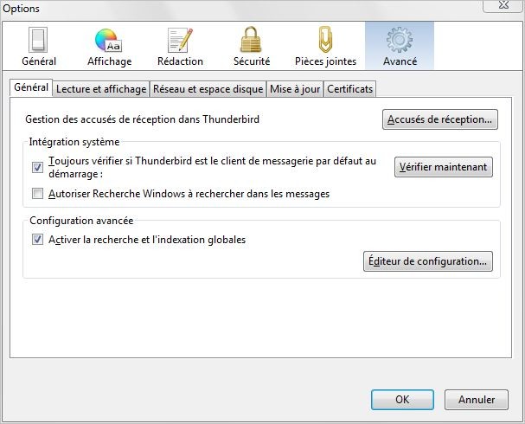
Task: Enable Autoriser Recherche Windows checkbox
Action: coord(37,194)
